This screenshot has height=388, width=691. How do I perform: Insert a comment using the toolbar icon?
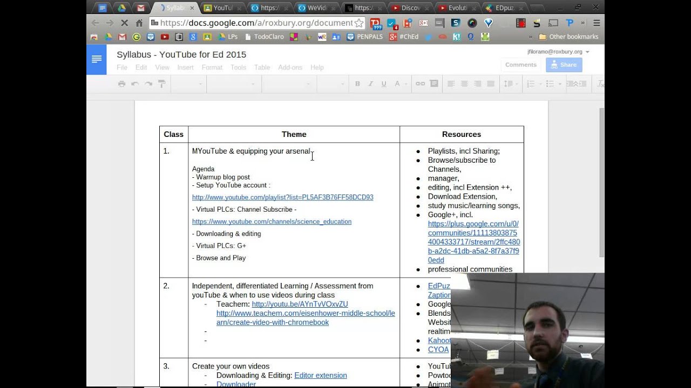(x=433, y=84)
